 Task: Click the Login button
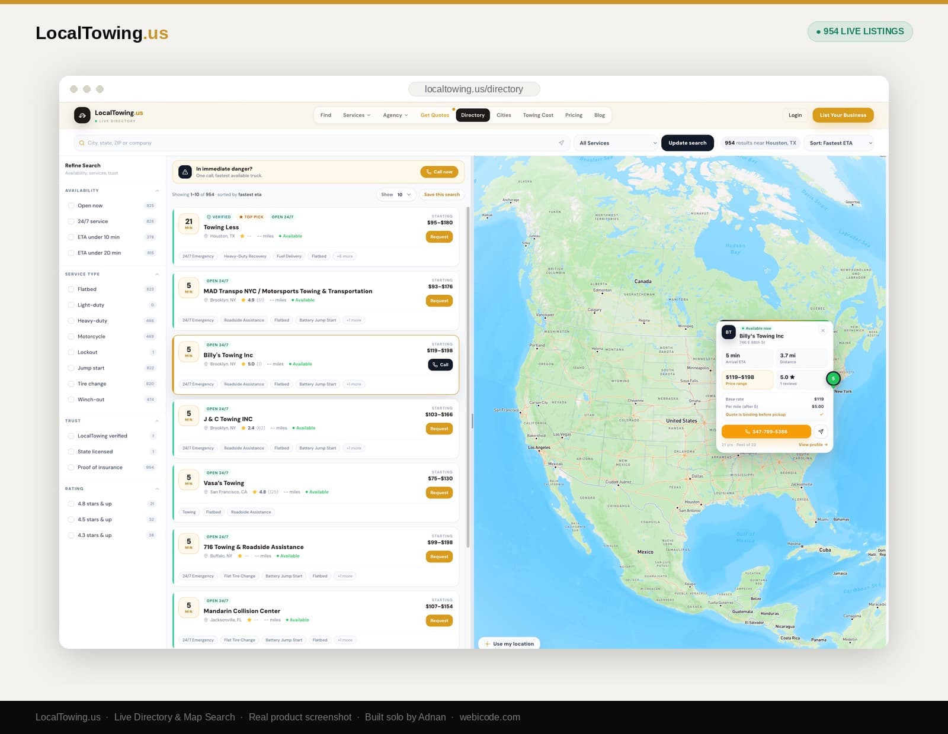click(x=795, y=115)
